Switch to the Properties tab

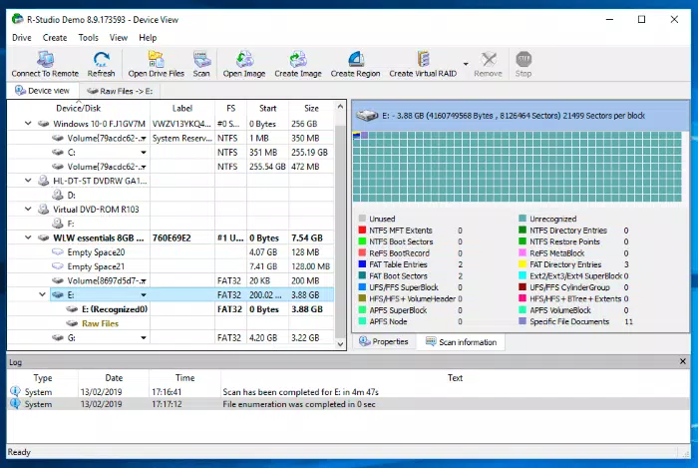384,341
